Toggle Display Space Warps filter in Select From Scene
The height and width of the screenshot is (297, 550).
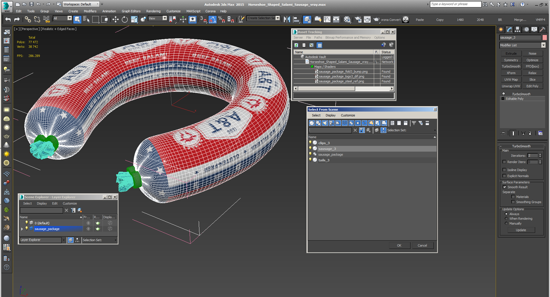pos(344,123)
